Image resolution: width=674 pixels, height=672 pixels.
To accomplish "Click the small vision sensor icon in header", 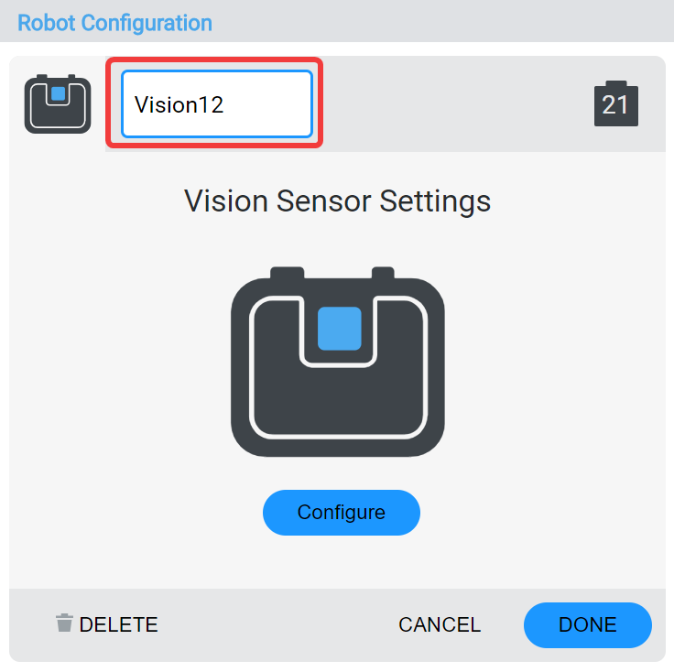I will [58, 103].
